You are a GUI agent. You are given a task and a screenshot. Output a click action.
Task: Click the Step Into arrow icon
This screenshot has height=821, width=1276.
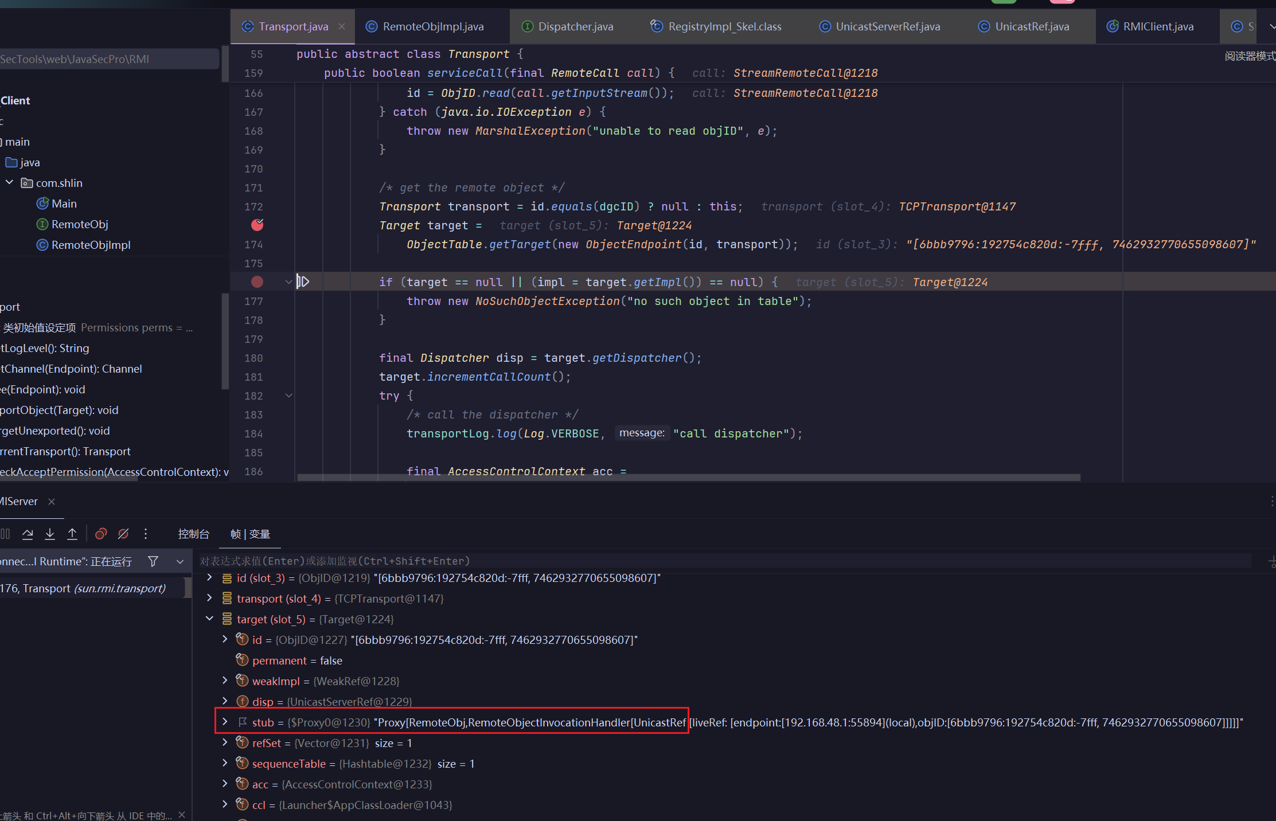tap(50, 534)
